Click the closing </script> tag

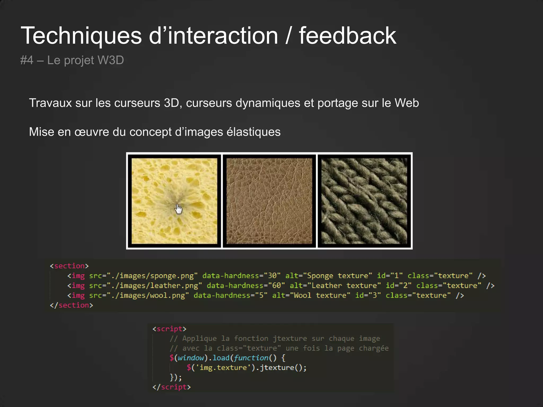[172, 387]
